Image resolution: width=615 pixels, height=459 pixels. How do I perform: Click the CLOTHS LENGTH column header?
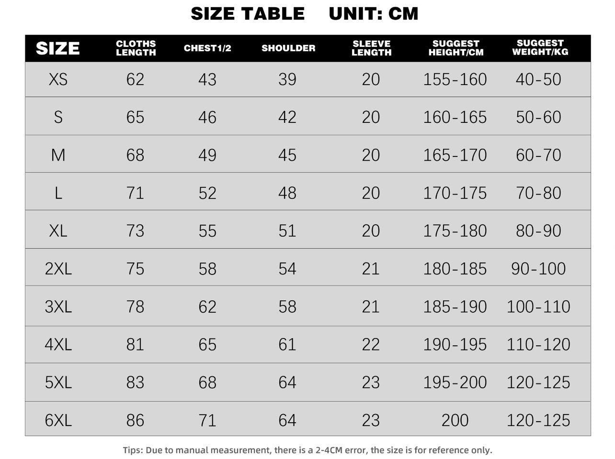coord(136,48)
